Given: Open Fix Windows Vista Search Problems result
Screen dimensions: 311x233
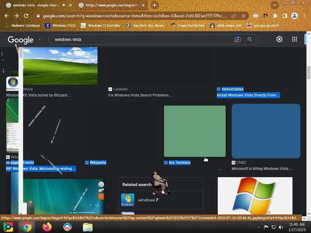Looking at the screenshot, I should pyautogui.click(x=140, y=95).
